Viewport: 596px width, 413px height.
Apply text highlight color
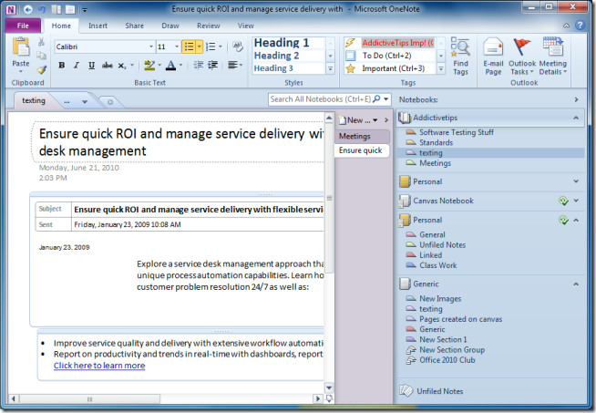[149, 66]
